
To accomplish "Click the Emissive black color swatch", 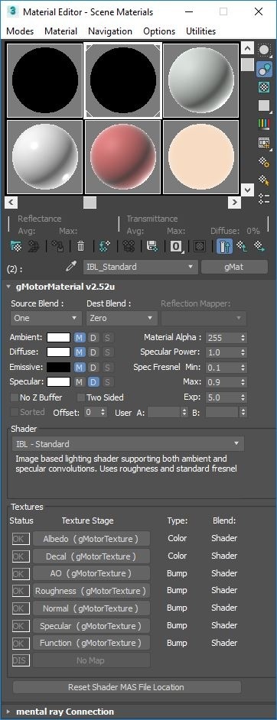I will 59,368.
